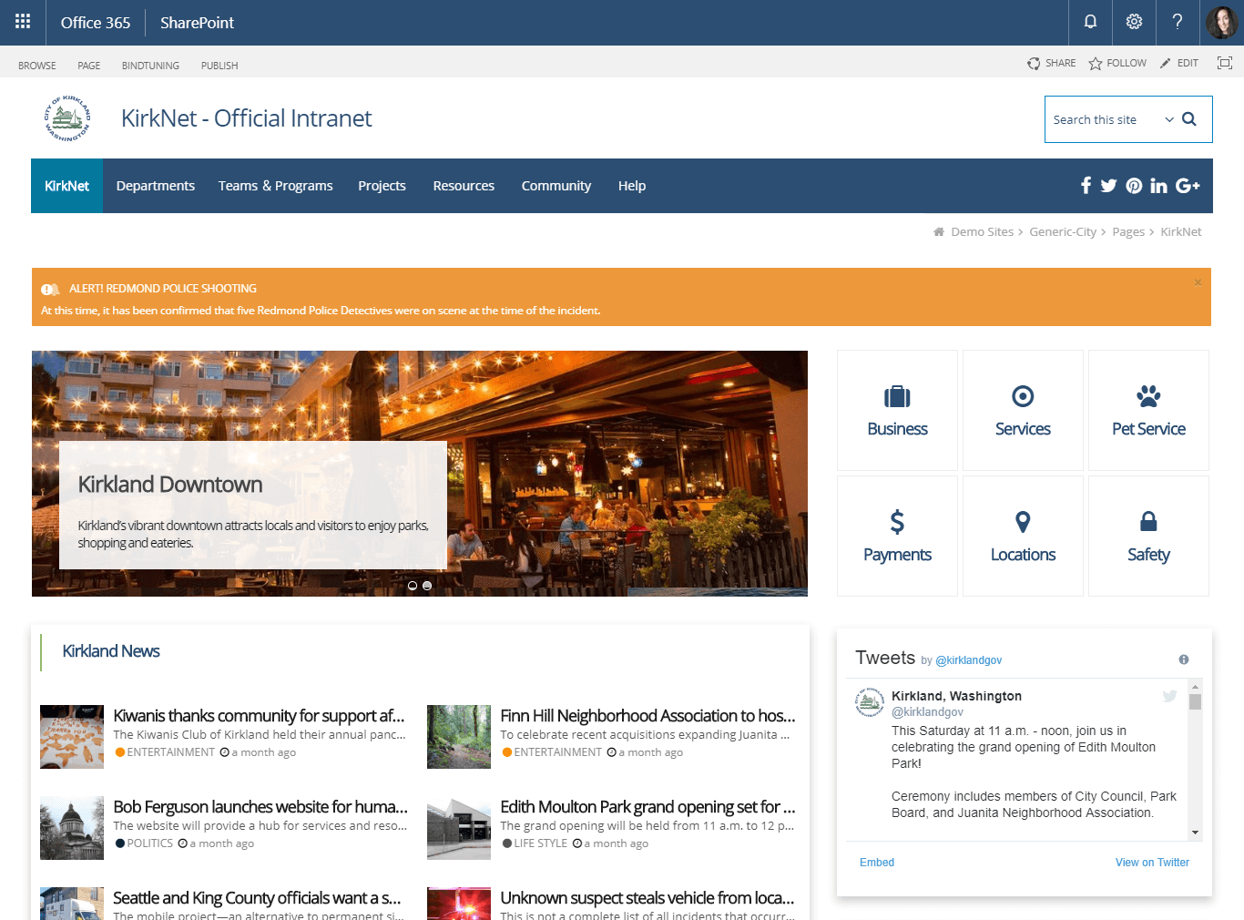The height and width of the screenshot is (920, 1244).
Task: Expand the search scope dropdown arrow
Action: coord(1169,119)
